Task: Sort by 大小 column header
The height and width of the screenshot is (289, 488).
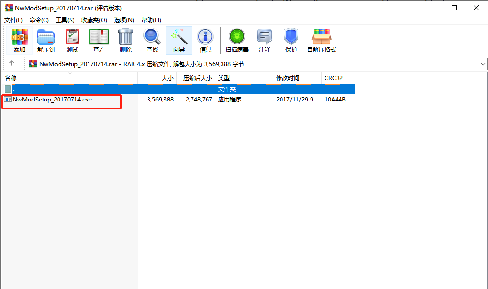Action: coord(157,78)
